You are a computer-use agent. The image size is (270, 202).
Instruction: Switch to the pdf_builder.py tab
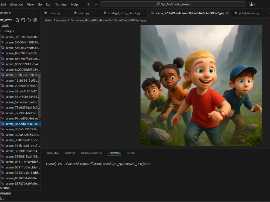249,13
